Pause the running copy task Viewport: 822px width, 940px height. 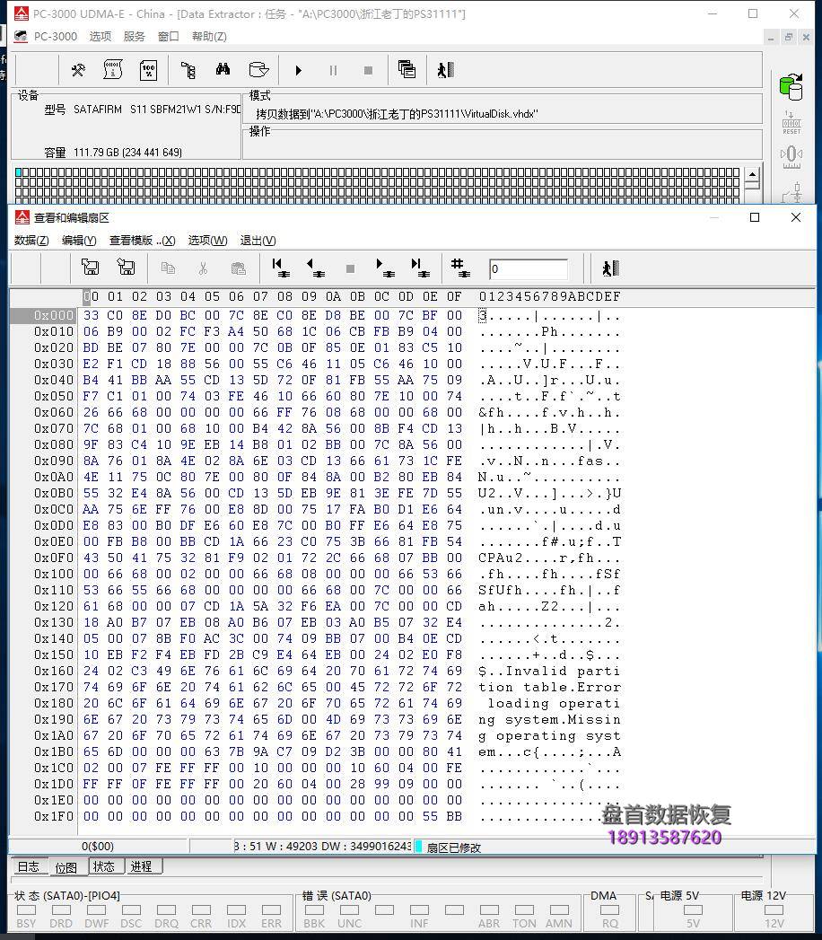(x=333, y=70)
